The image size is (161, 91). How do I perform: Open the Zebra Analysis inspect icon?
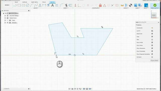tap(131, 5)
